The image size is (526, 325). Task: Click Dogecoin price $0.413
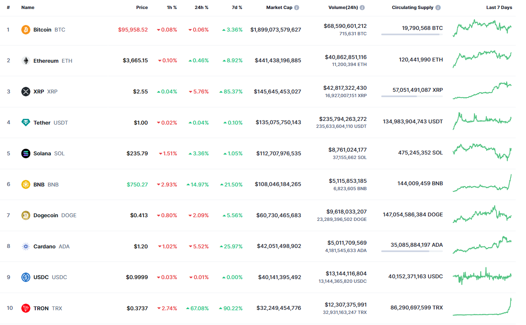[139, 216]
